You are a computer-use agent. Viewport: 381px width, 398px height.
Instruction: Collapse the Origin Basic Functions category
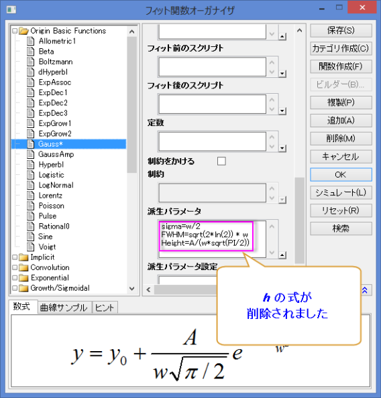tap(15, 31)
